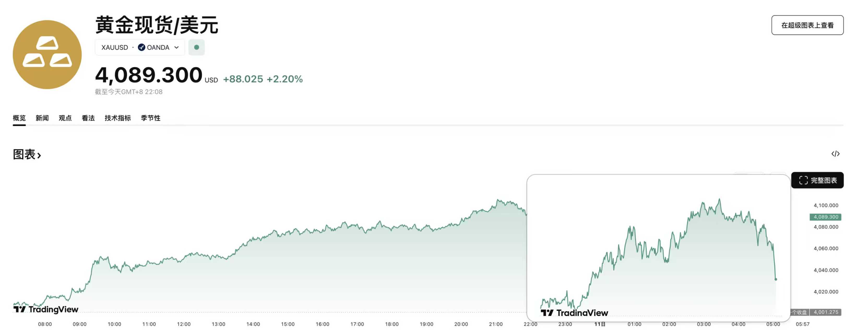The image size is (850, 334).
Task: Switch to the 技术指标 tab
Action: [118, 118]
